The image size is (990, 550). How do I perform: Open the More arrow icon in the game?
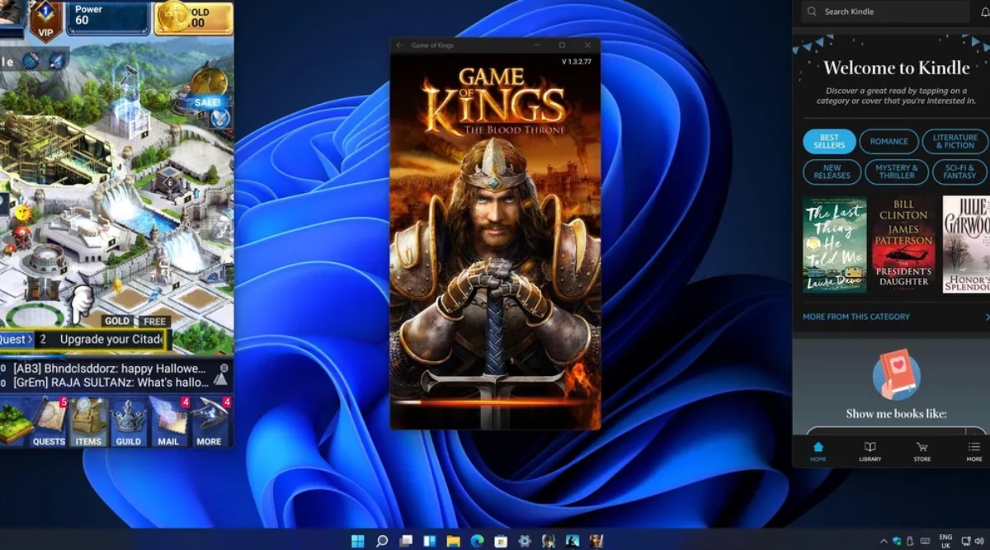pyautogui.click(x=210, y=422)
